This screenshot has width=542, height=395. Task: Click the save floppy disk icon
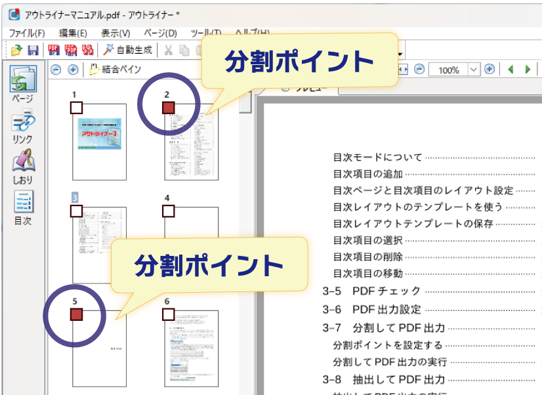point(32,50)
